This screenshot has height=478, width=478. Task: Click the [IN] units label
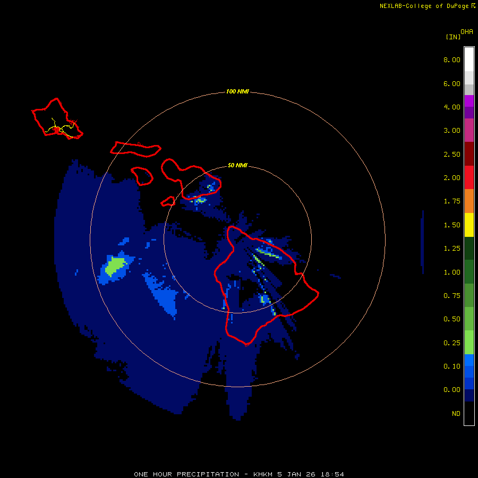point(453,37)
